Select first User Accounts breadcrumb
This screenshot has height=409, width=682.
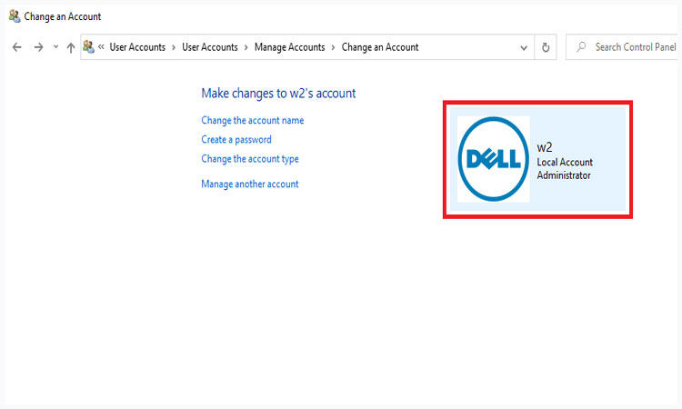(137, 47)
